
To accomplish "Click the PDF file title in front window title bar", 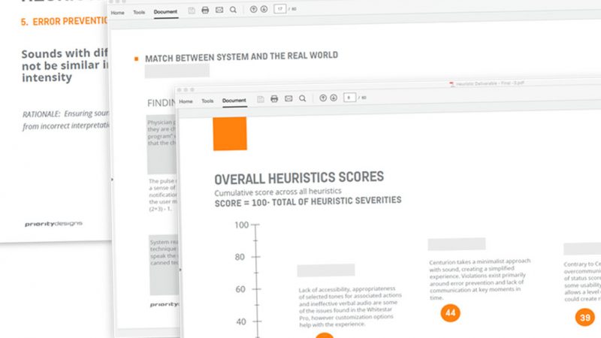I will 490,83.
